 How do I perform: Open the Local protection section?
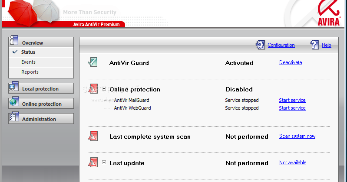point(41,88)
